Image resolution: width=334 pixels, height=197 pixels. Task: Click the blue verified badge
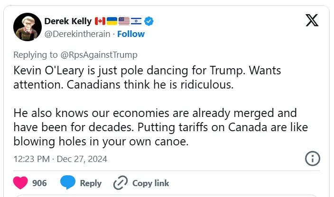pos(149,21)
